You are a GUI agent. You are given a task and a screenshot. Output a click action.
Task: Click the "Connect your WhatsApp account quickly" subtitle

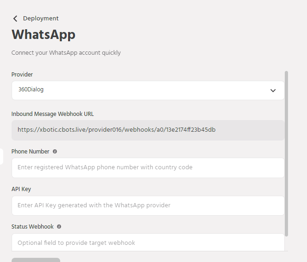pyautogui.click(x=66, y=53)
